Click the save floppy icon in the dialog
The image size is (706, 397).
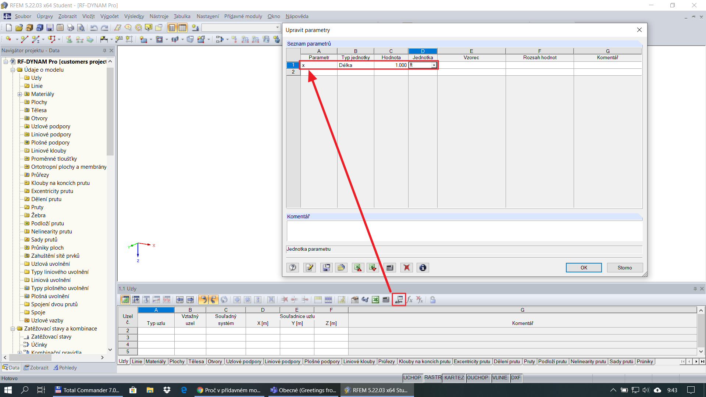(326, 268)
